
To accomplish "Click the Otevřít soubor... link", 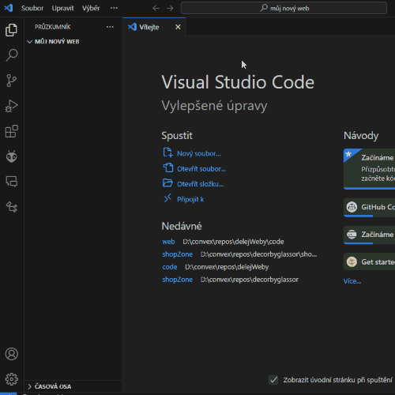I will (201, 169).
